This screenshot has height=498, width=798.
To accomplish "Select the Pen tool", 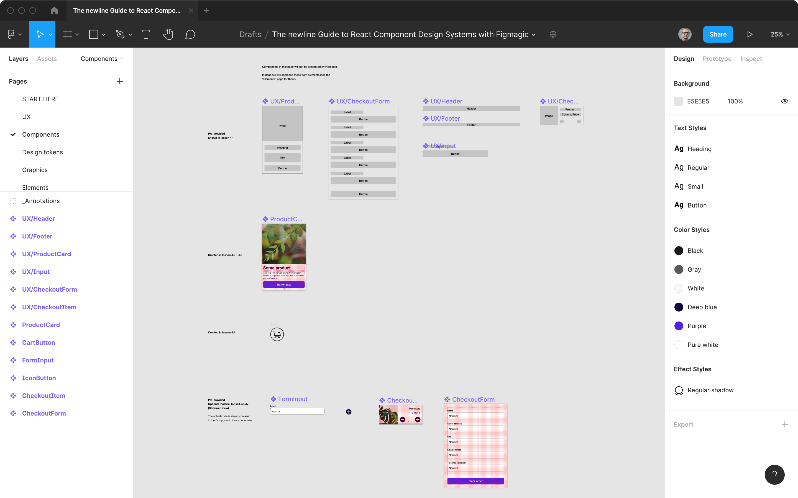I will click(x=120, y=34).
